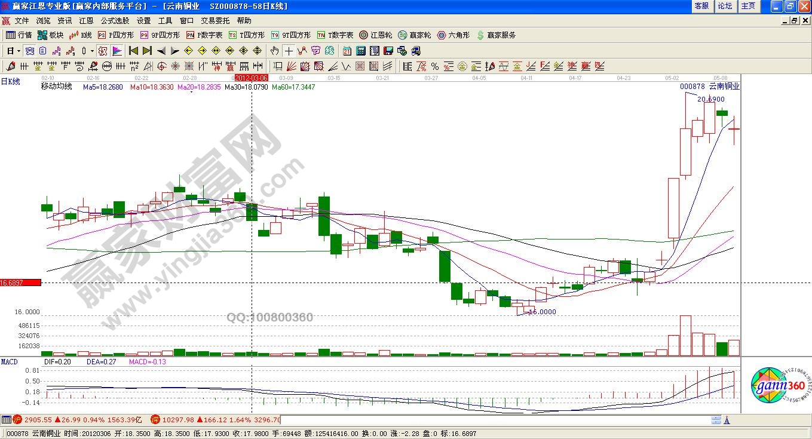Viewport: 812px width, 439px height.
Task: Click the percent % drawing tool
Action: click(x=434, y=66)
